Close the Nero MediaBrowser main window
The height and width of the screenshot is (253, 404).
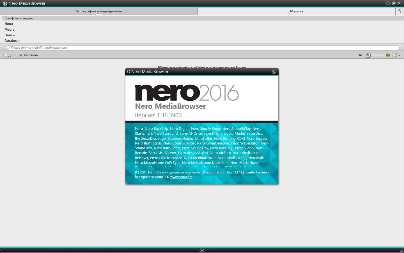point(400,3)
